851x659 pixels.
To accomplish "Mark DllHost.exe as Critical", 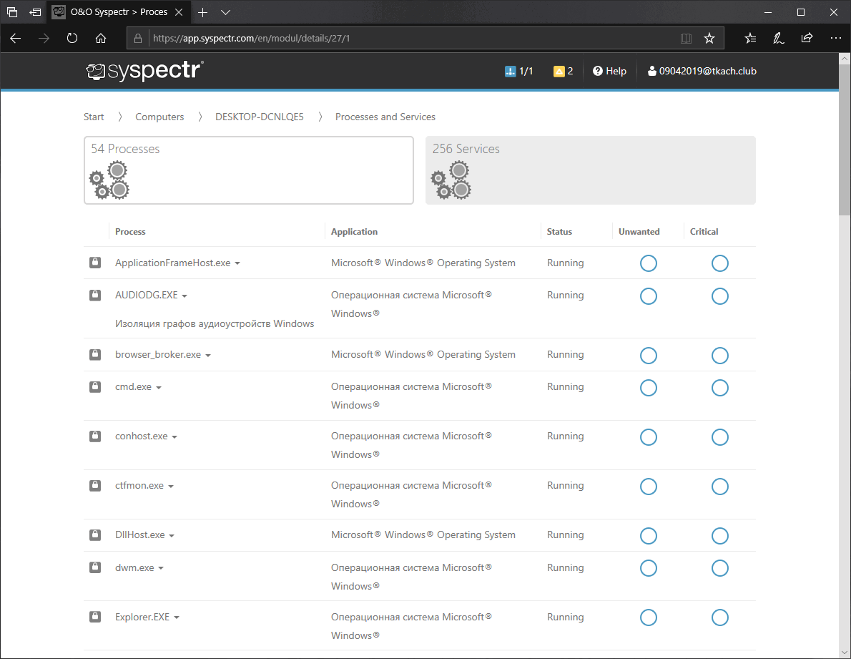I will coord(719,536).
